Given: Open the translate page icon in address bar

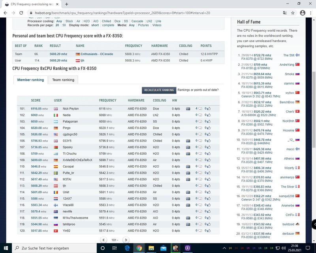Looking at the screenshot, I should pos(285,13).
